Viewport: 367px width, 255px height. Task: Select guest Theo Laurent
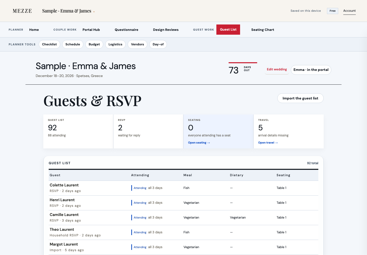(62, 229)
